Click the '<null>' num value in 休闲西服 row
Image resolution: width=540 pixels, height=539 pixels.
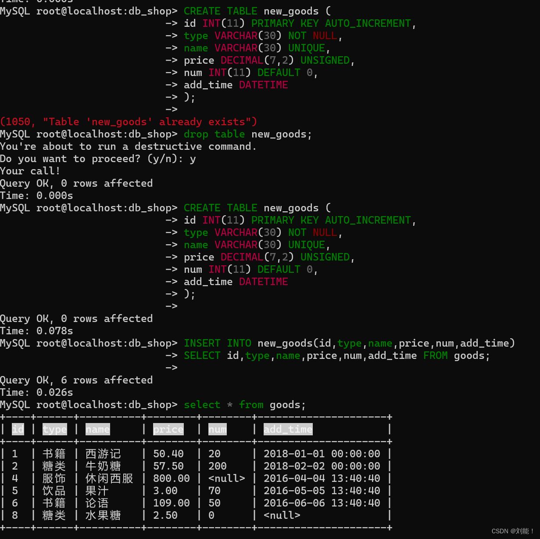click(x=227, y=478)
